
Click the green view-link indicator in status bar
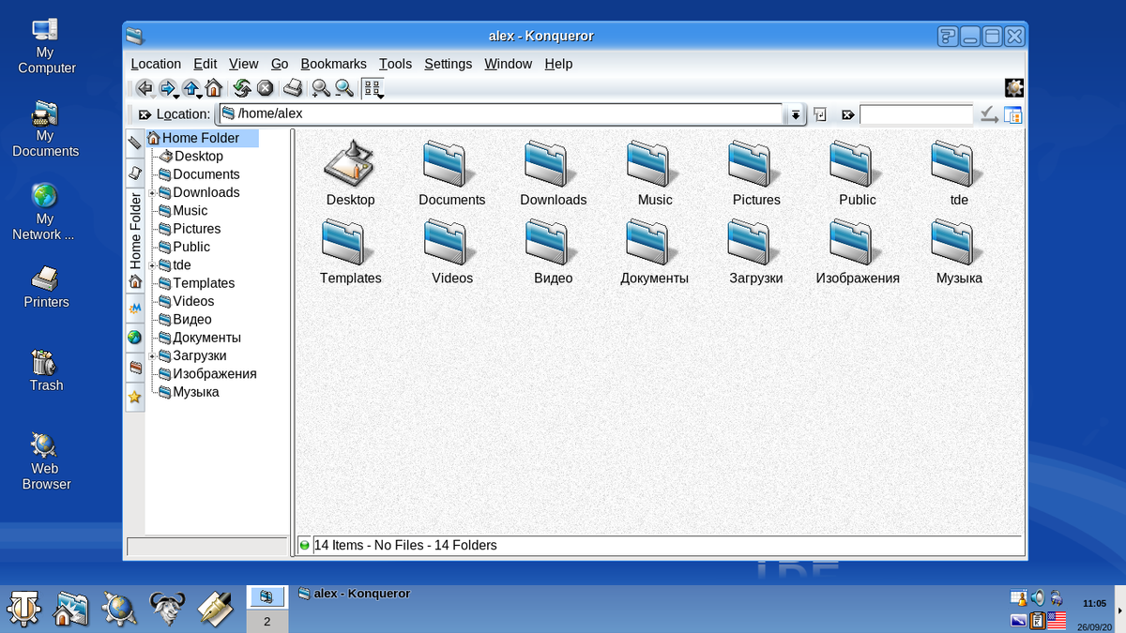pos(304,545)
